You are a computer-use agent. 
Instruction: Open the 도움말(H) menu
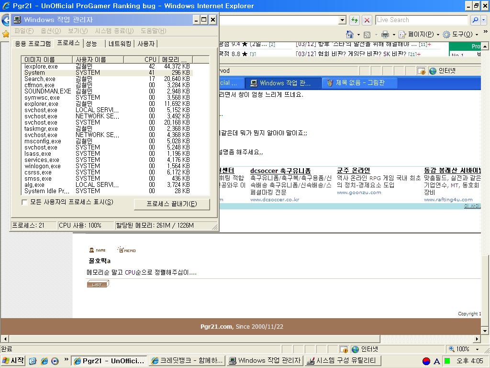tap(154, 31)
